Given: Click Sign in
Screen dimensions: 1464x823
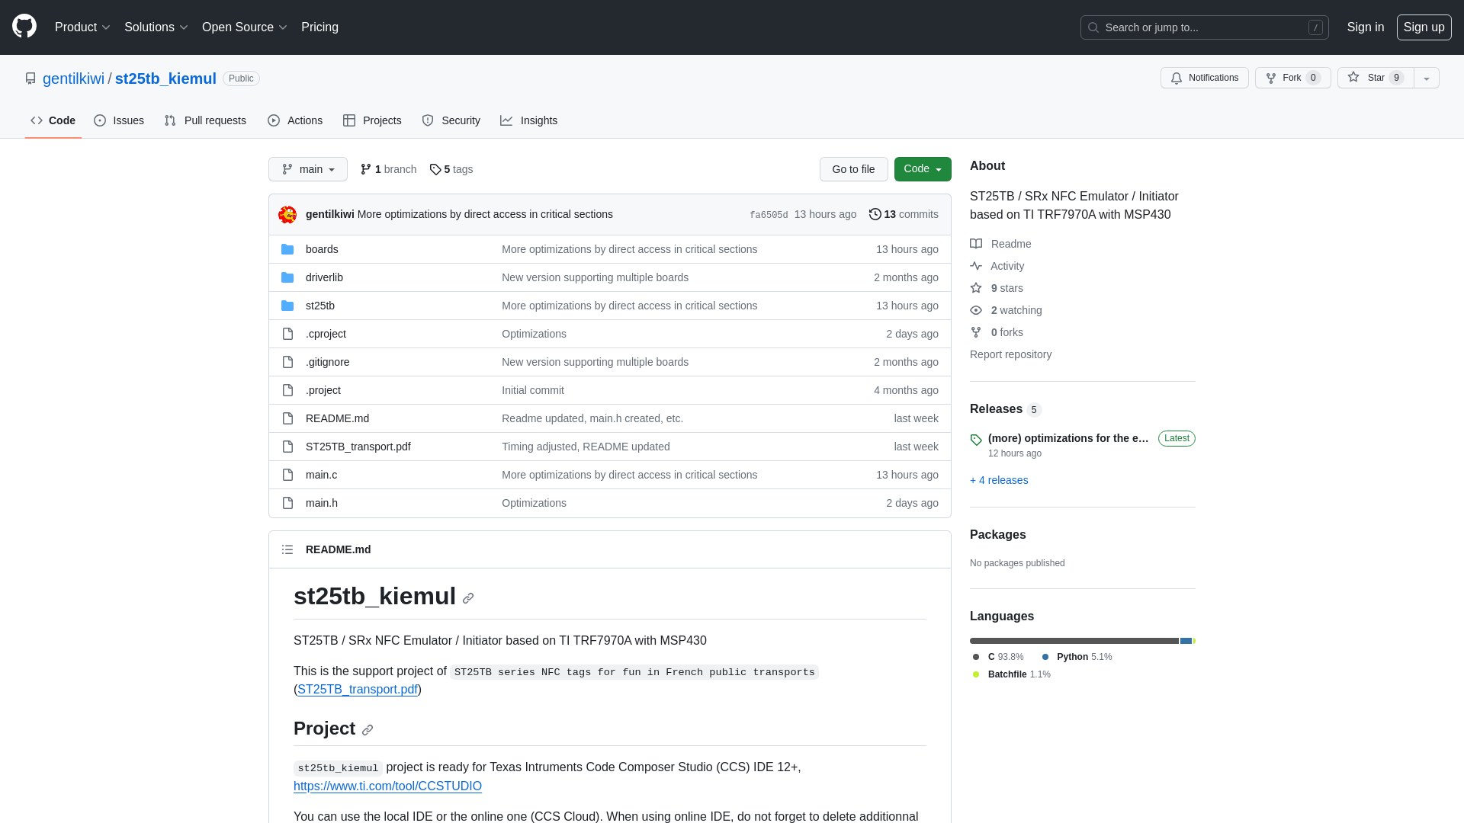Looking at the screenshot, I should (1366, 27).
